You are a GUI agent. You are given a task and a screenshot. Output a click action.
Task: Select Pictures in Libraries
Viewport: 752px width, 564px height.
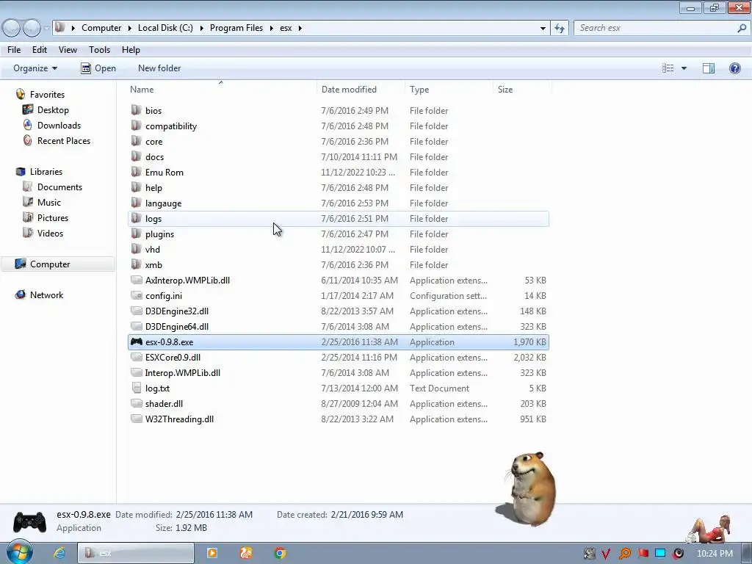pos(53,217)
